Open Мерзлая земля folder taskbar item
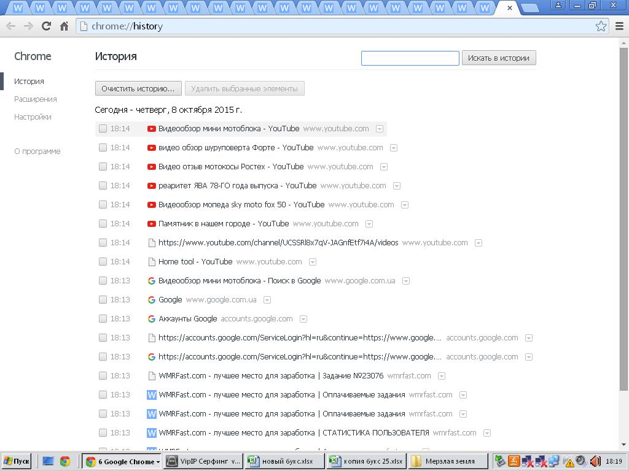The height and width of the screenshot is (471, 629). tap(448, 461)
